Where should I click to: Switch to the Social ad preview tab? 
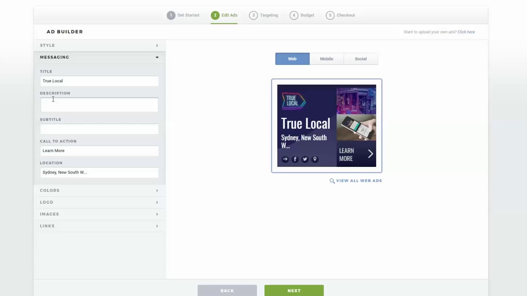(361, 59)
